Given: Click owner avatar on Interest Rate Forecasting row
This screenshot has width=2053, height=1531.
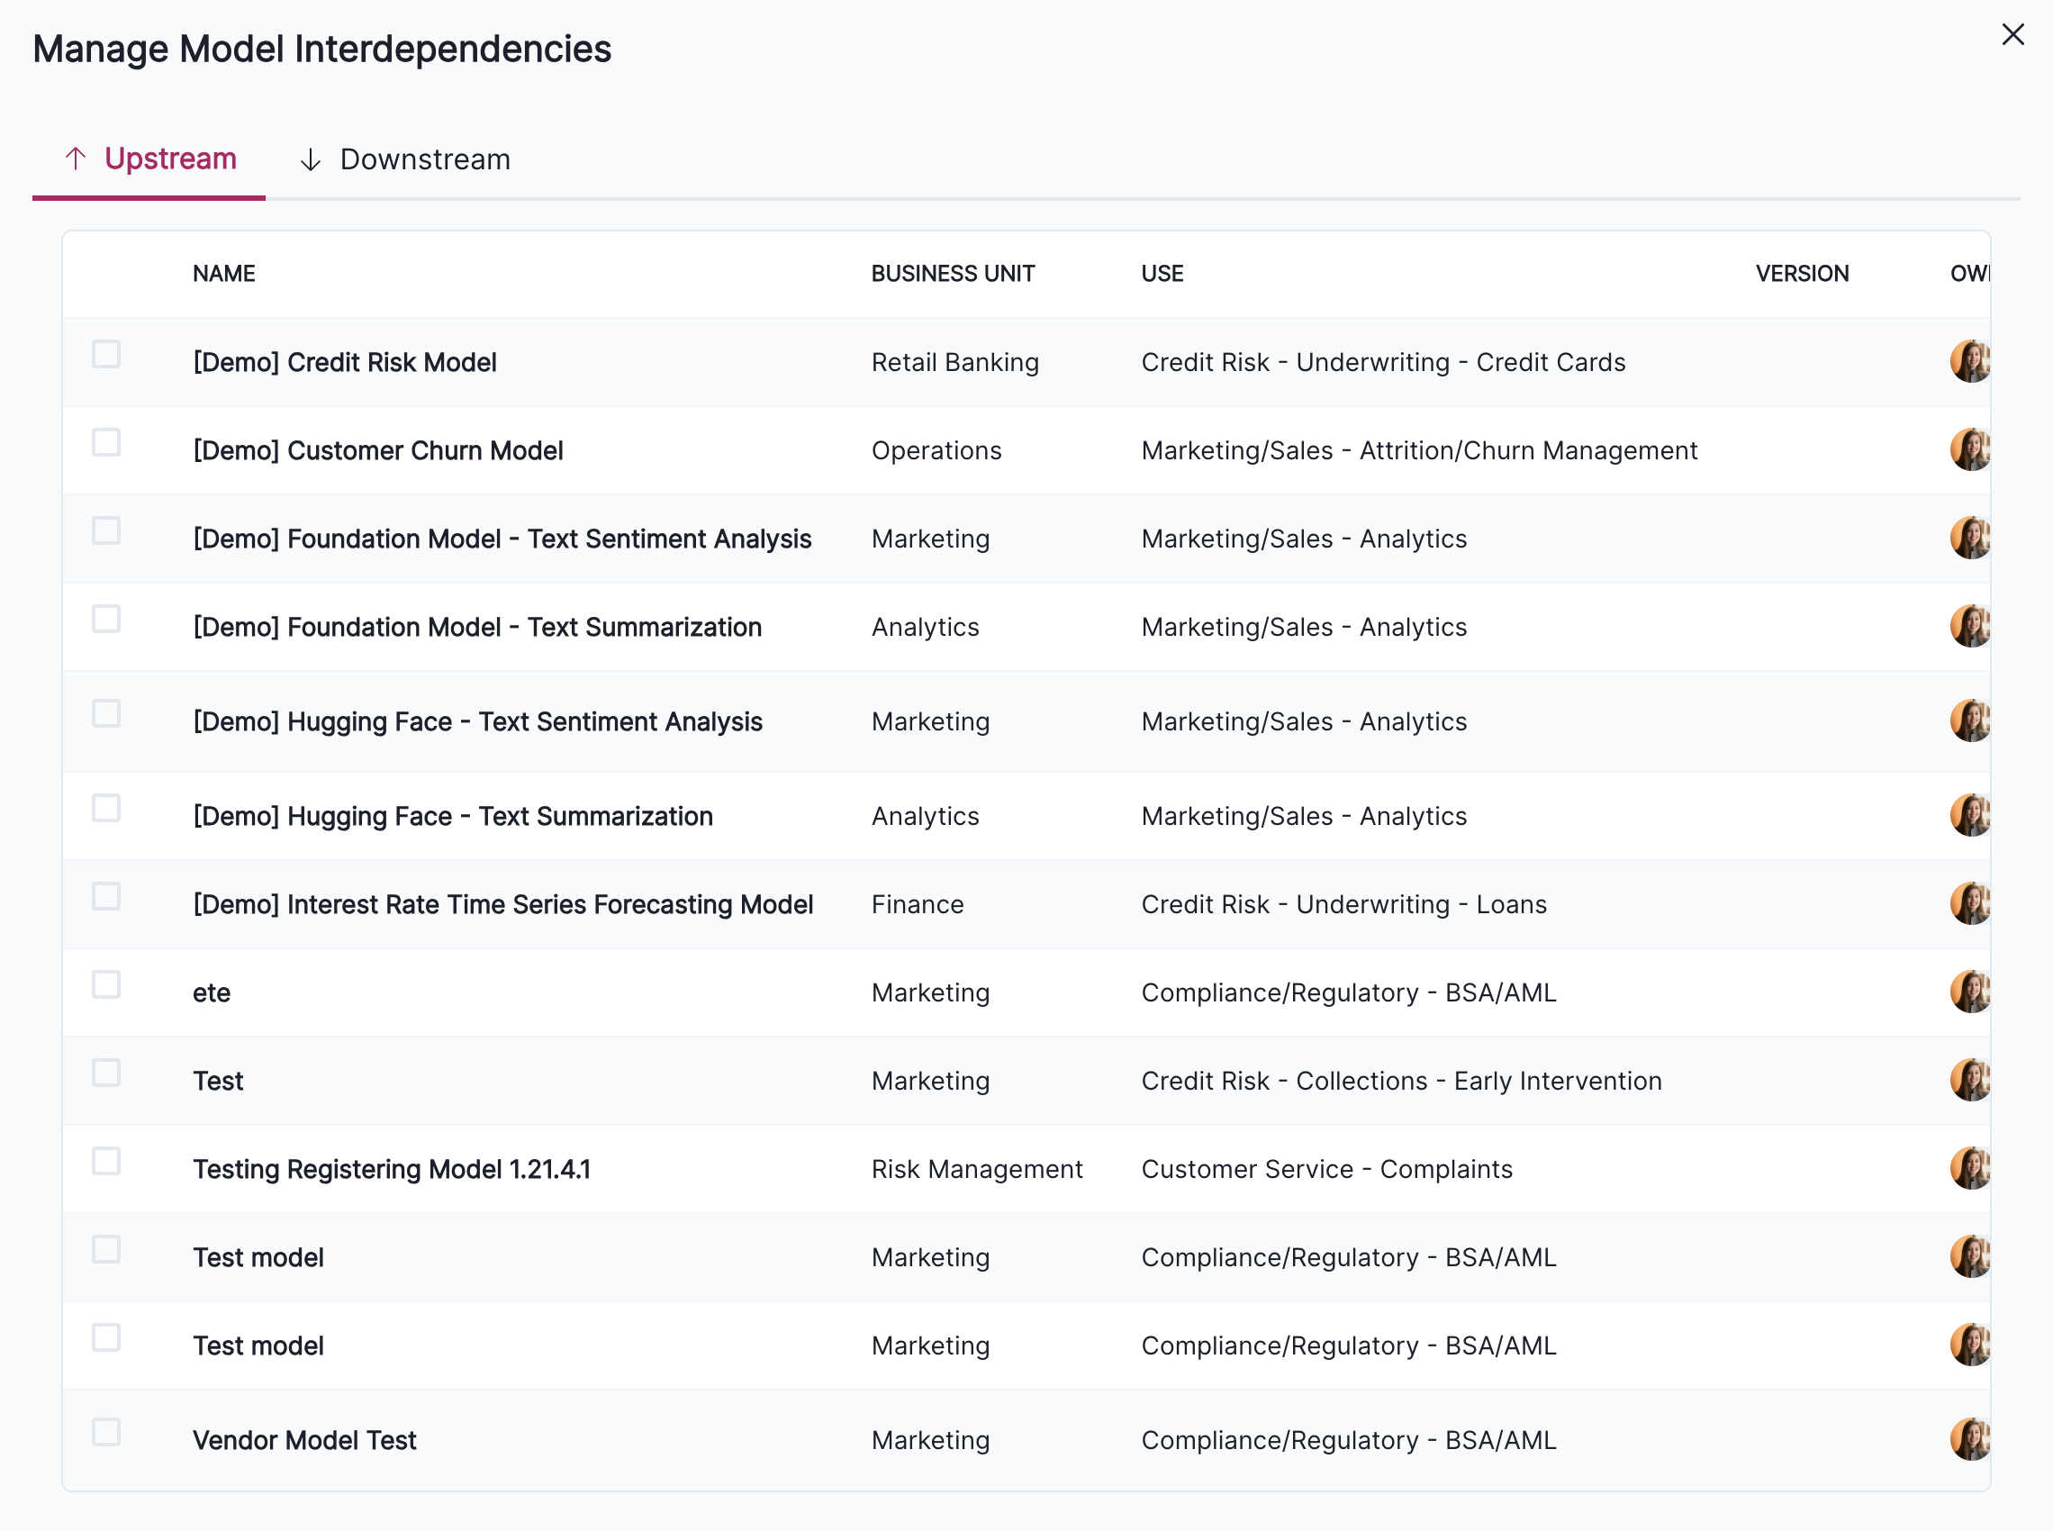Looking at the screenshot, I should [x=1970, y=903].
